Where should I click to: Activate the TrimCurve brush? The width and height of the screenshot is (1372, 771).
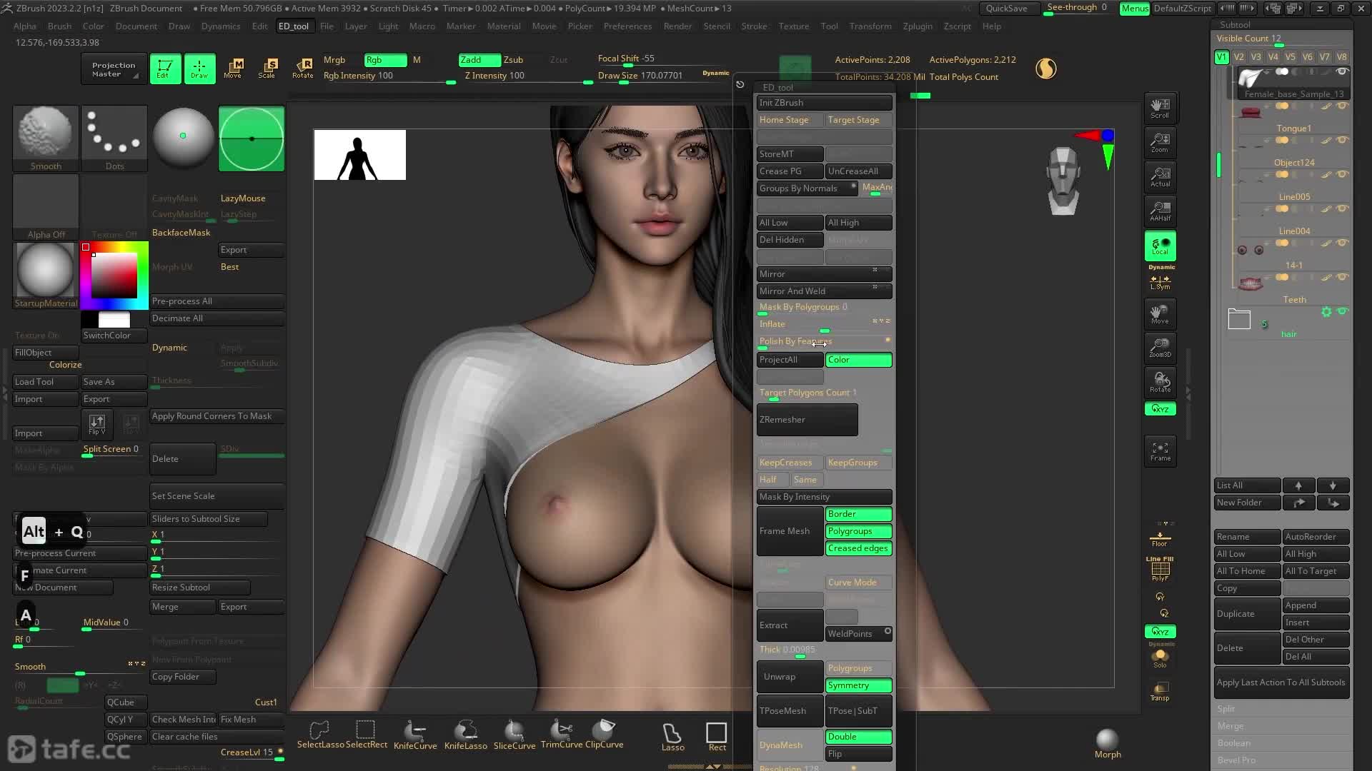(561, 734)
